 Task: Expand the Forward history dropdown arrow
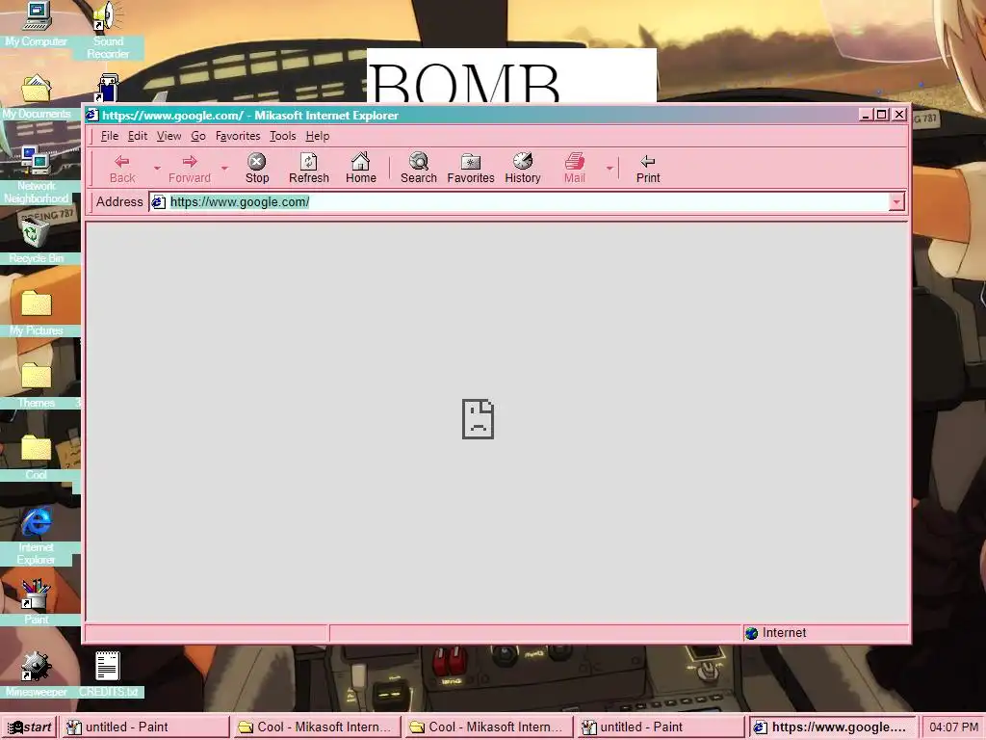tap(224, 168)
